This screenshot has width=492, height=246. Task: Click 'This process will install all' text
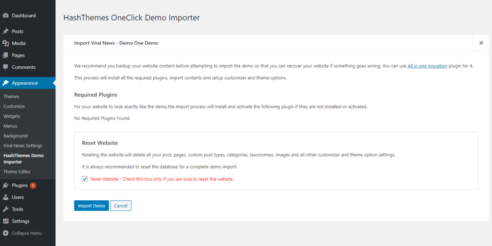pos(181,78)
